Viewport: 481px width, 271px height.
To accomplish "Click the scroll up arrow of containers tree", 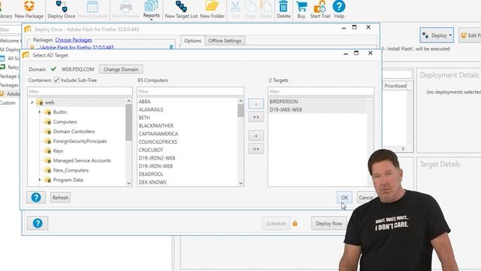I will [x=129, y=101].
